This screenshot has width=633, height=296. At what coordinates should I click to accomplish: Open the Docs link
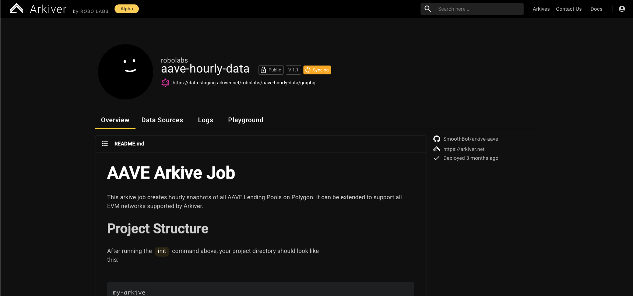click(596, 9)
